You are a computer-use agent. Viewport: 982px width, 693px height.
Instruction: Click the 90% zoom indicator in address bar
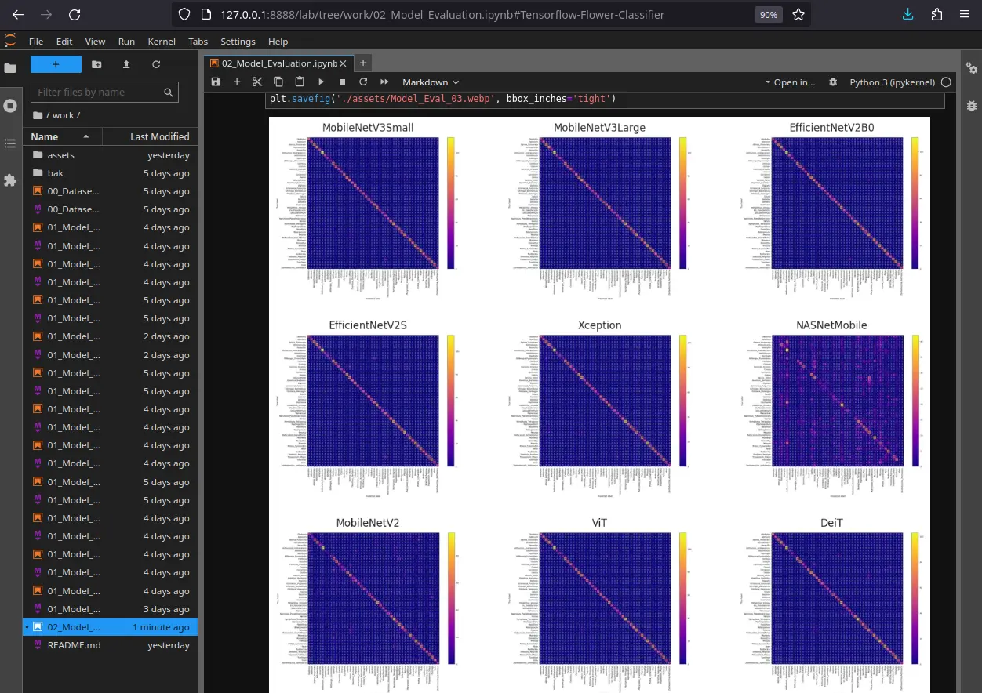768,14
